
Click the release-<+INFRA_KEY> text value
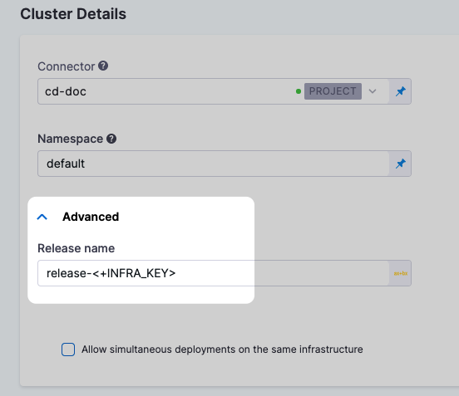coord(111,273)
